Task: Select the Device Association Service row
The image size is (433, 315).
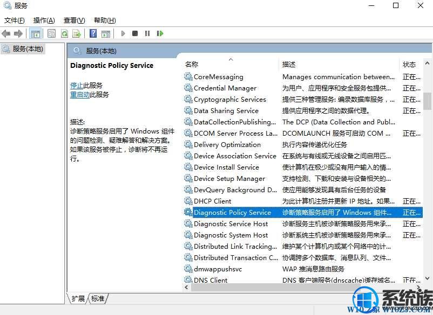Action: (x=303, y=156)
